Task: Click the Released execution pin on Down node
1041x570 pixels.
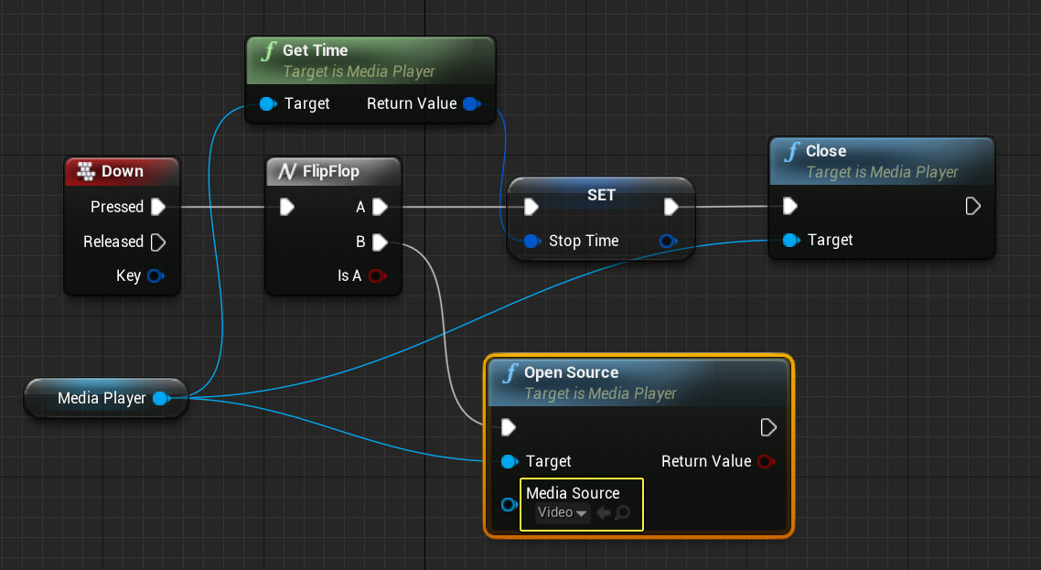Action: [x=157, y=242]
